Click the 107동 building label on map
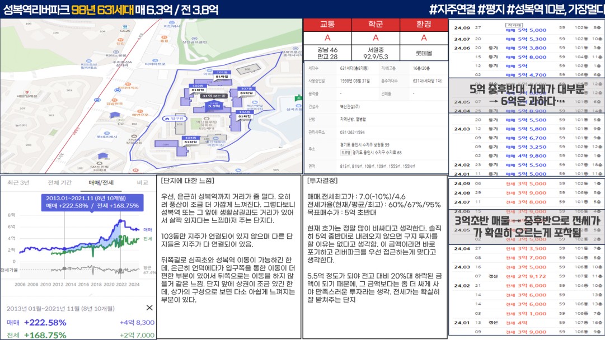605x340 pixels. coord(246,89)
